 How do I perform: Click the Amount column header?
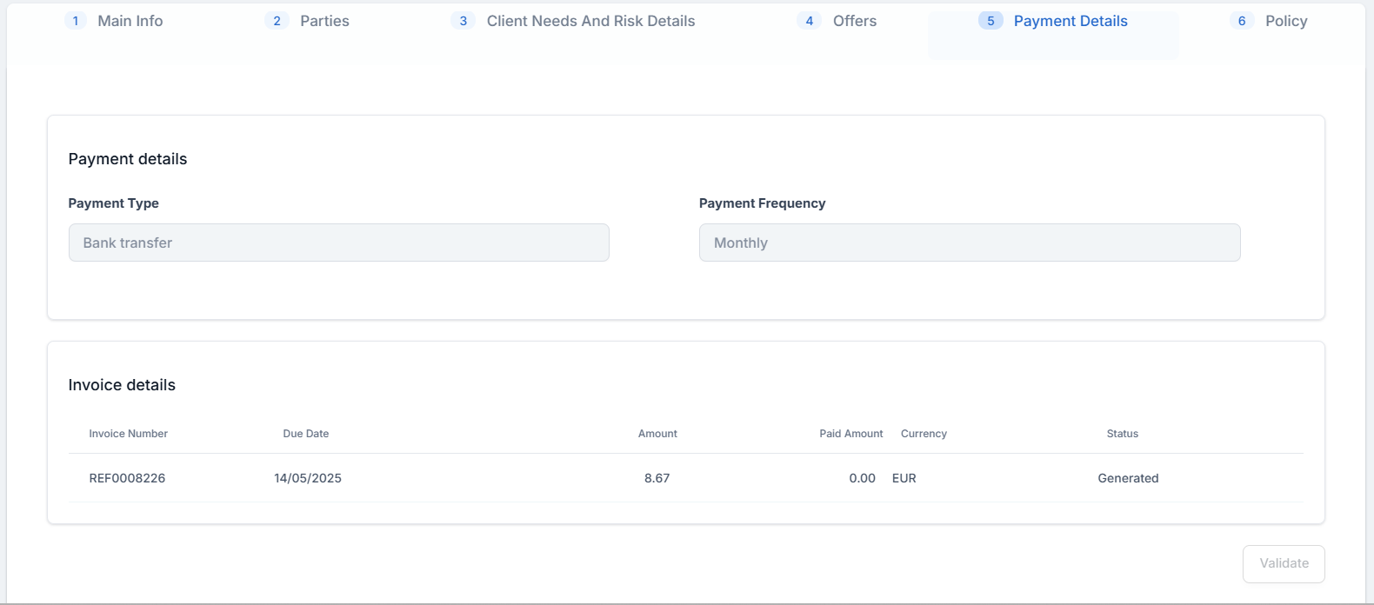tap(657, 434)
